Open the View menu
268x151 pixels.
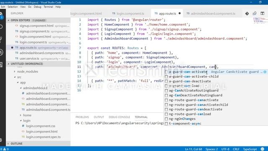(x=23, y=7)
